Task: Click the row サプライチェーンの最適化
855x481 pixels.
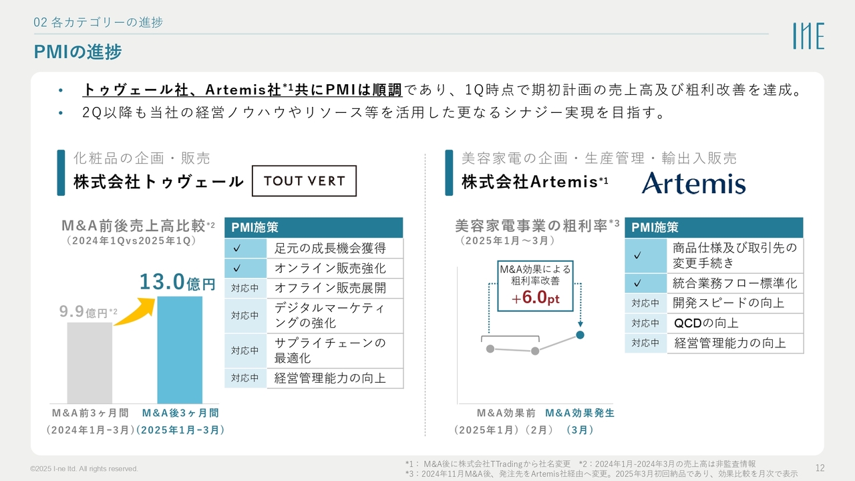Action: coord(314,351)
